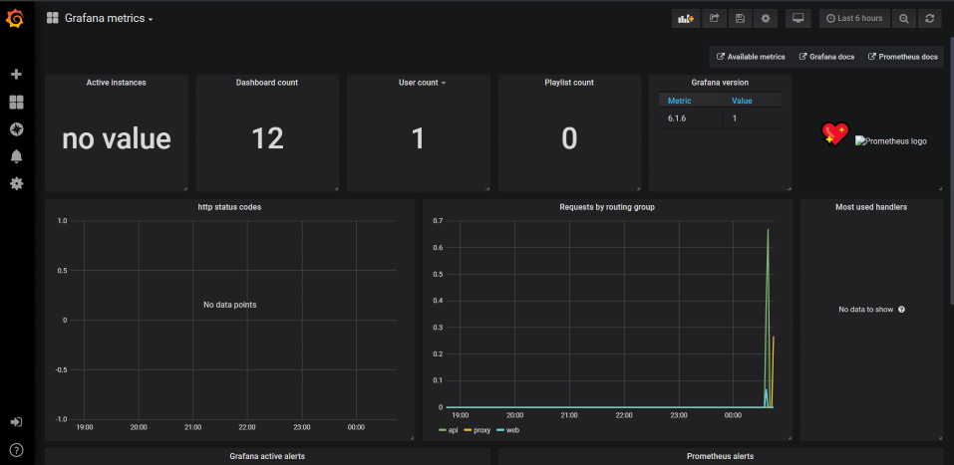Image resolution: width=954 pixels, height=465 pixels.
Task: Open Alerting bell icon in sidebar
Action: [16, 156]
